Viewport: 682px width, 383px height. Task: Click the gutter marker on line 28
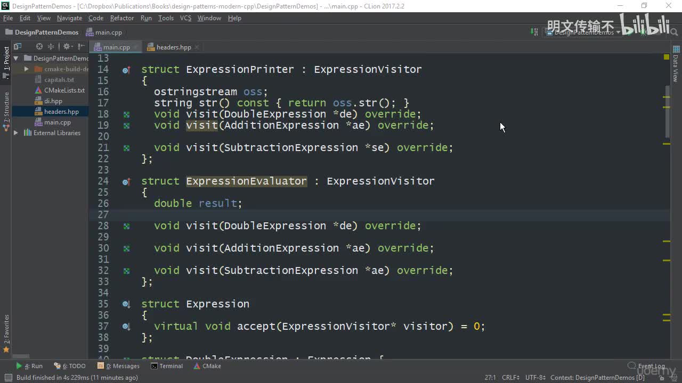pos(126,226)
